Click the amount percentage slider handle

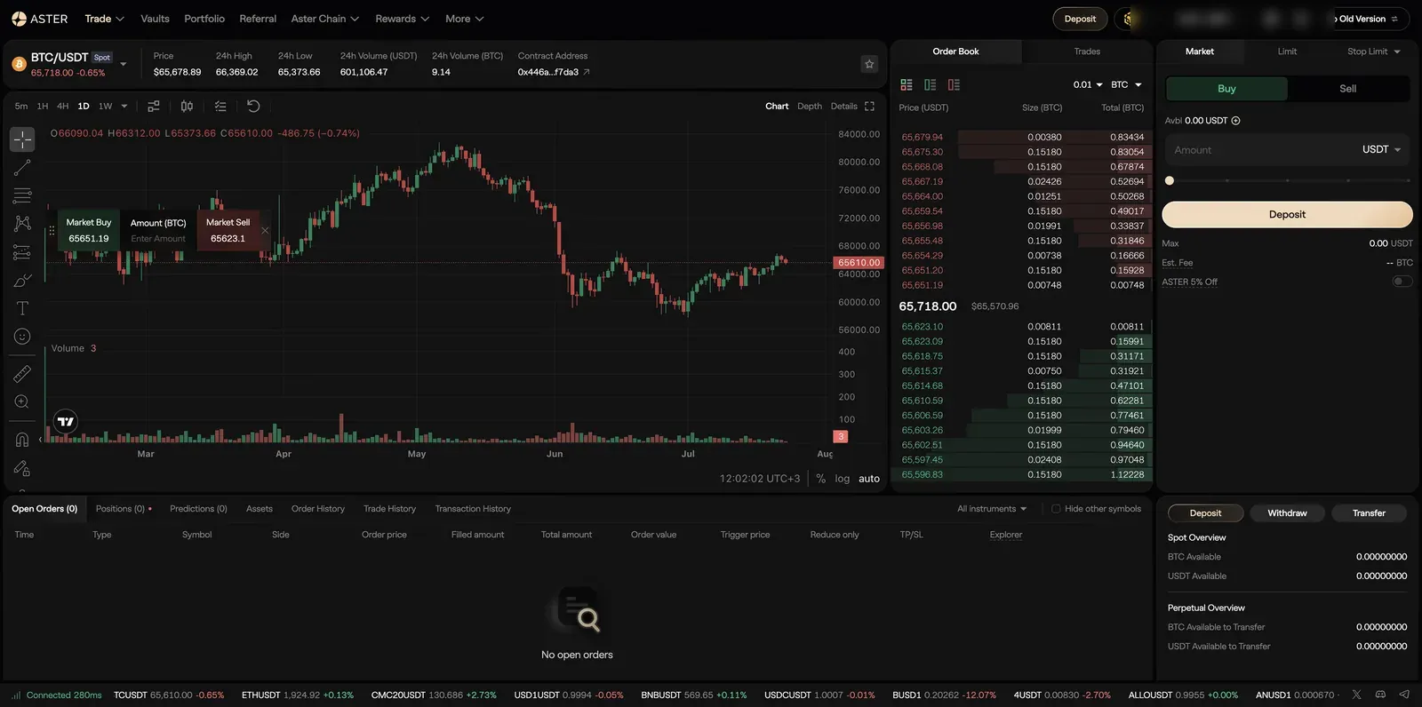click(1170, 180)
